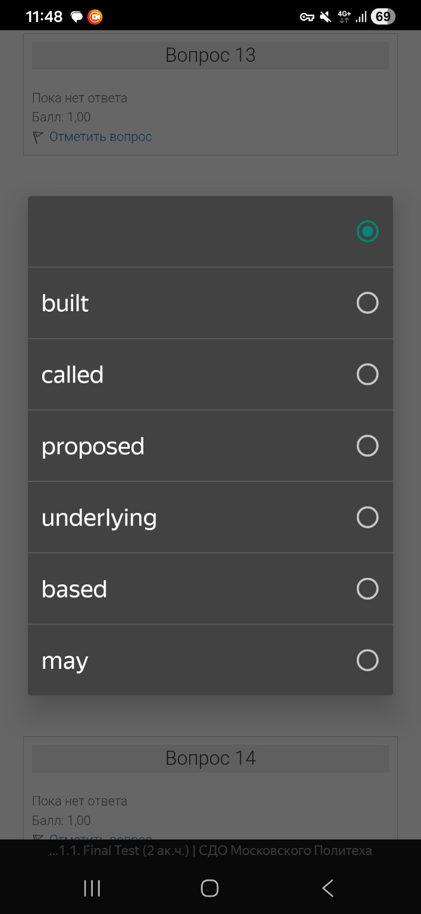Image resolution: width=421 pixels, height=914 pixels.
Task: Select 'underlying' radio button
Action: [x=367, y=517]
